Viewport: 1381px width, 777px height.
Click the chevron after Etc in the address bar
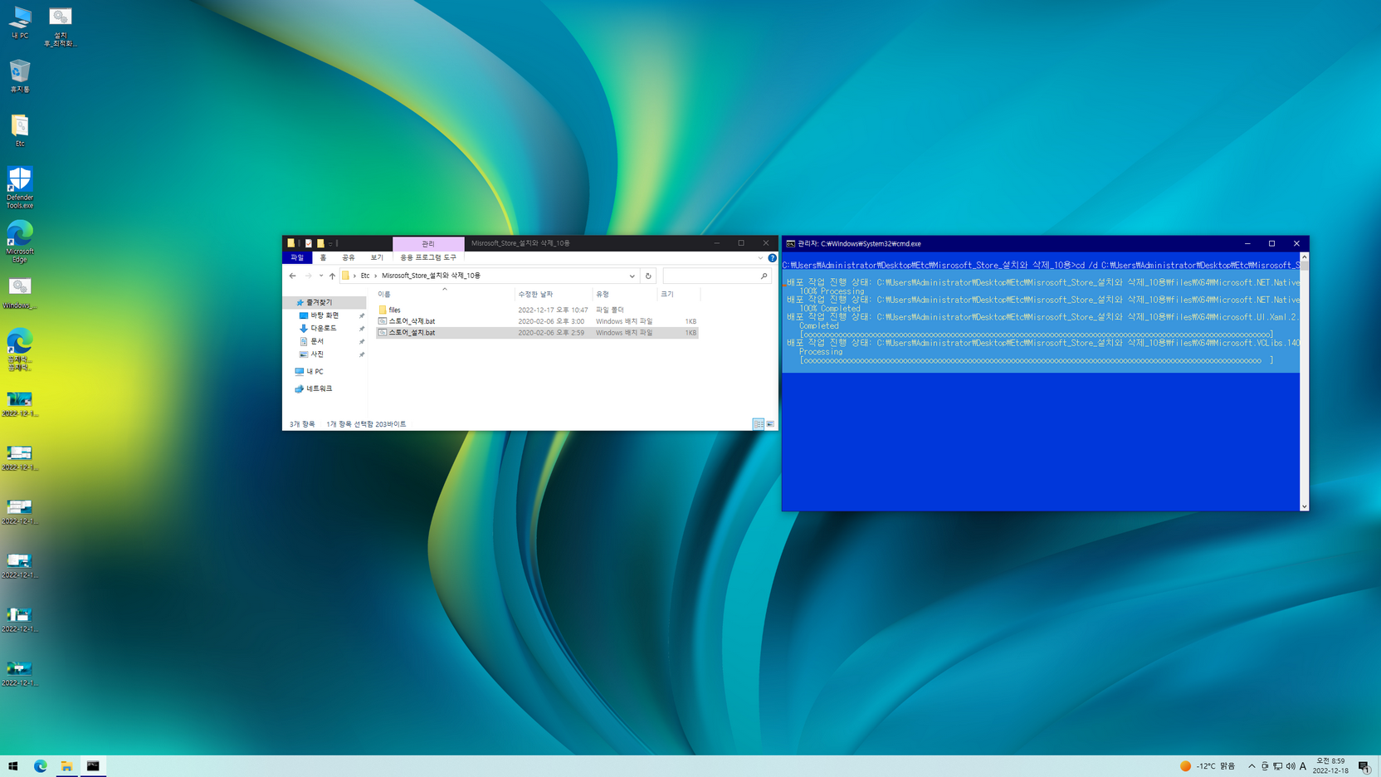pos(375,276)
